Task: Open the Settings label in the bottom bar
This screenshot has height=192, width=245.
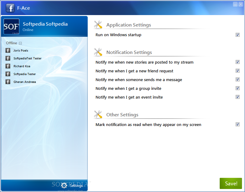Action: (76, 186)
